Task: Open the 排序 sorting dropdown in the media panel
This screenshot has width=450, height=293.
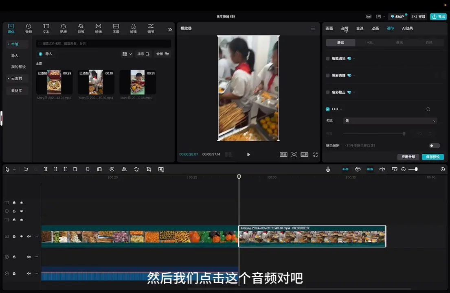Action: [144, 54]
